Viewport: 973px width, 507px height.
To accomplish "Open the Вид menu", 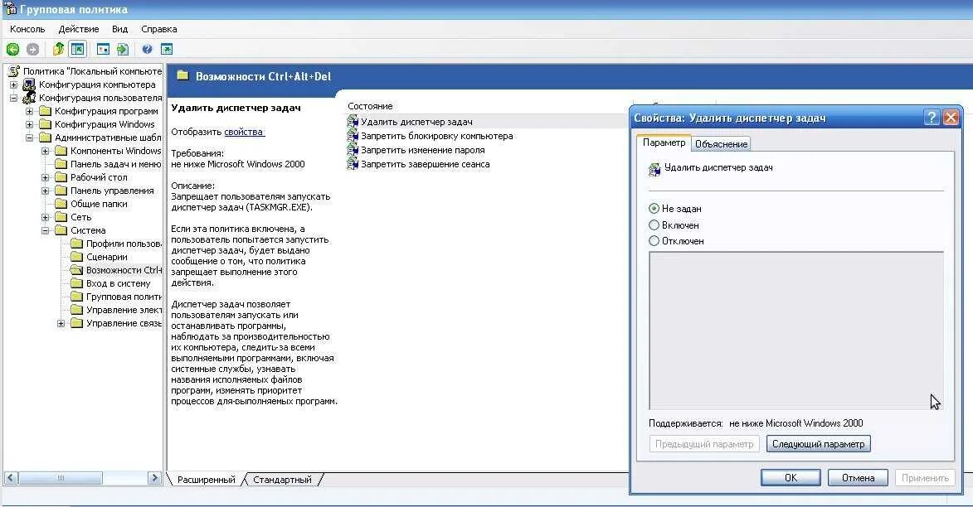I will 119,29.
